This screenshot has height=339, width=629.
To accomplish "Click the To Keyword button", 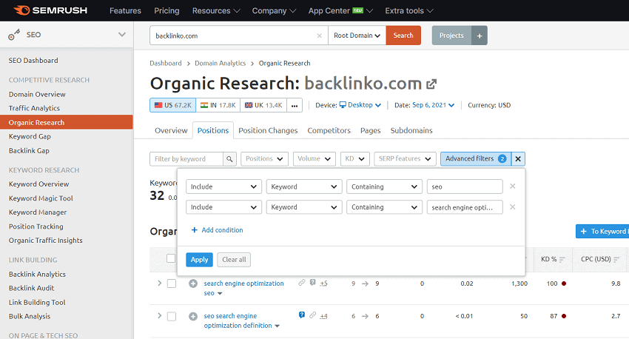I will 602,232.
